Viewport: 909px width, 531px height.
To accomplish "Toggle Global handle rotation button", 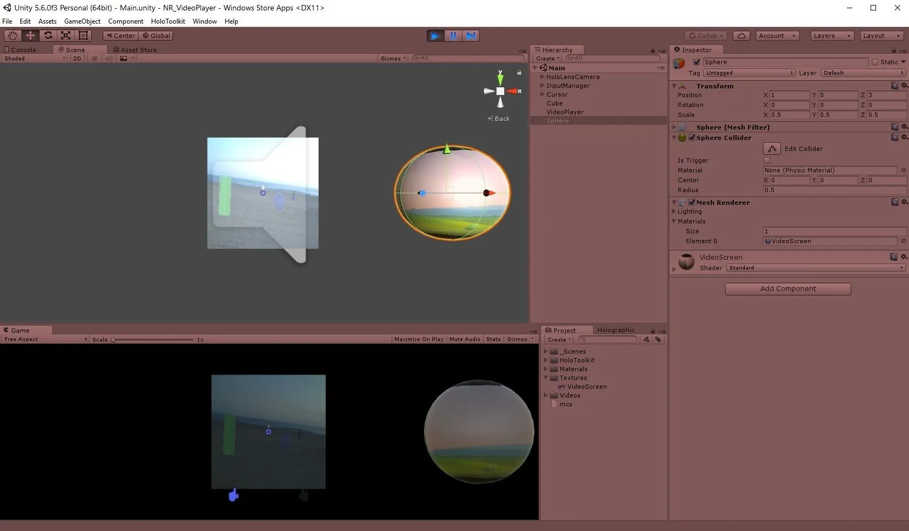I will coord(156,36).
